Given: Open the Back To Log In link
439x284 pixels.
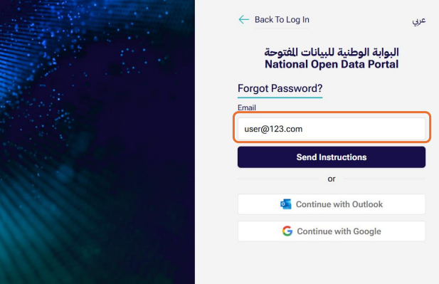Looking at the screenshot, I should coord(282,20).
